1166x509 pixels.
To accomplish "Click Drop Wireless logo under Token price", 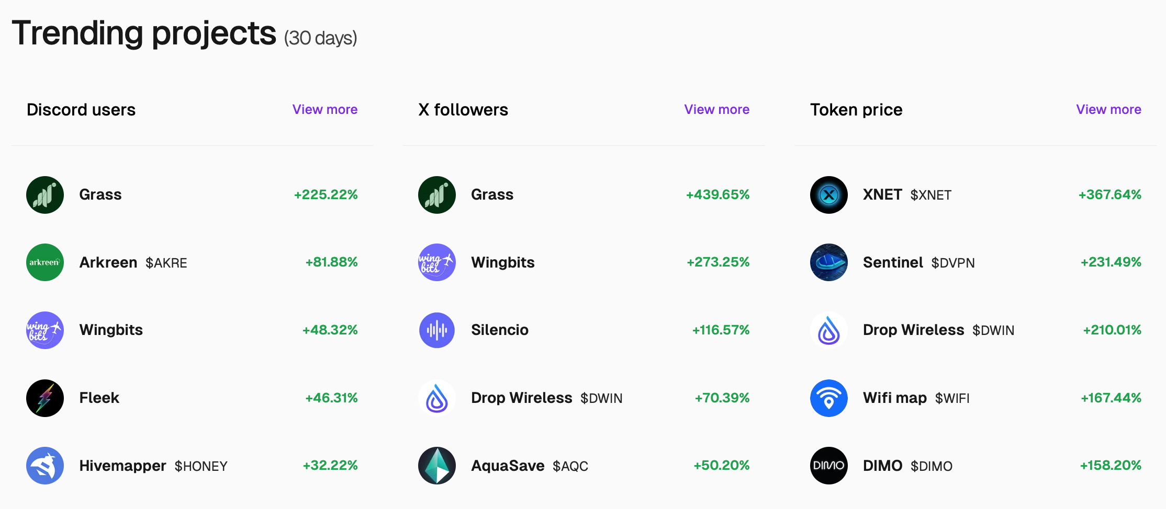I will tap(829, 330).
